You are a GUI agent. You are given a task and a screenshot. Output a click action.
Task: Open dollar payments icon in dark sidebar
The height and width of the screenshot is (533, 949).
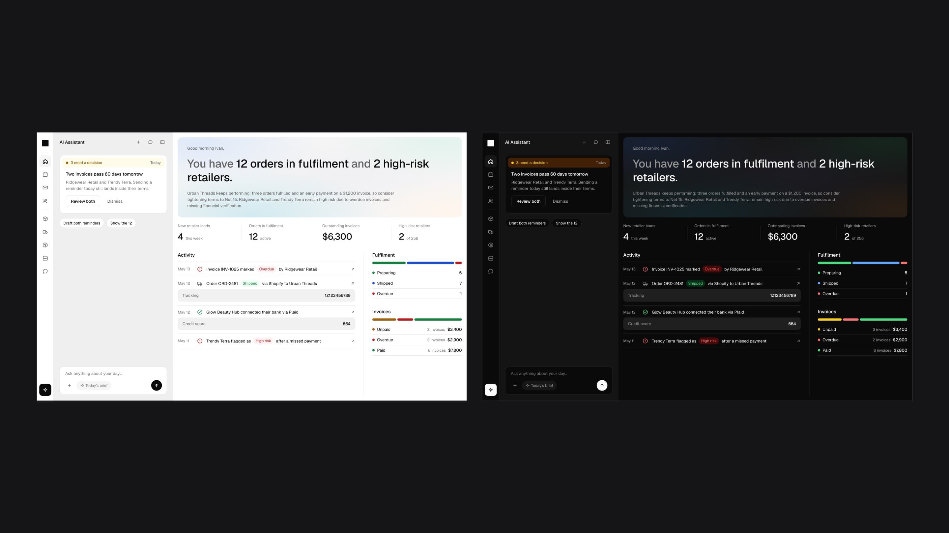[x=491, y=245]
